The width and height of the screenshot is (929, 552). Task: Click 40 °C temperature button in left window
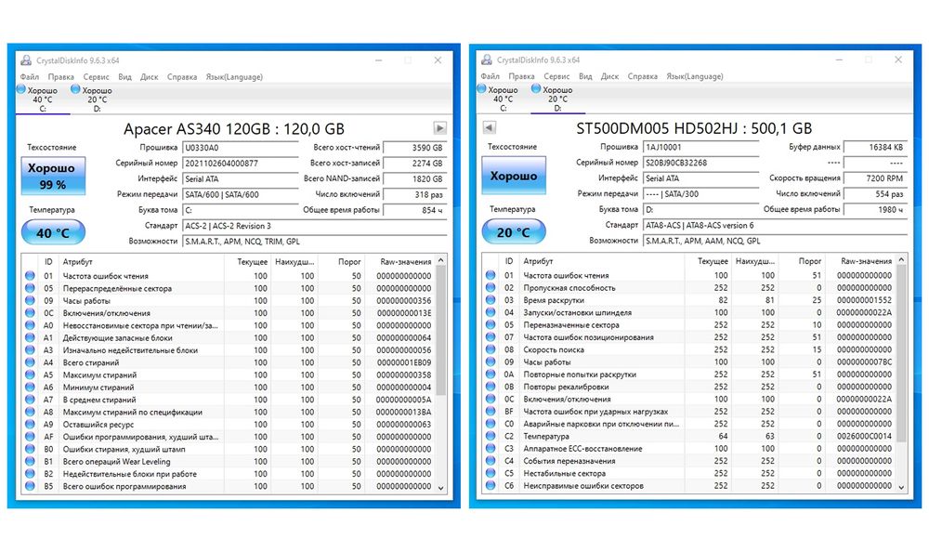coord(53,232)
